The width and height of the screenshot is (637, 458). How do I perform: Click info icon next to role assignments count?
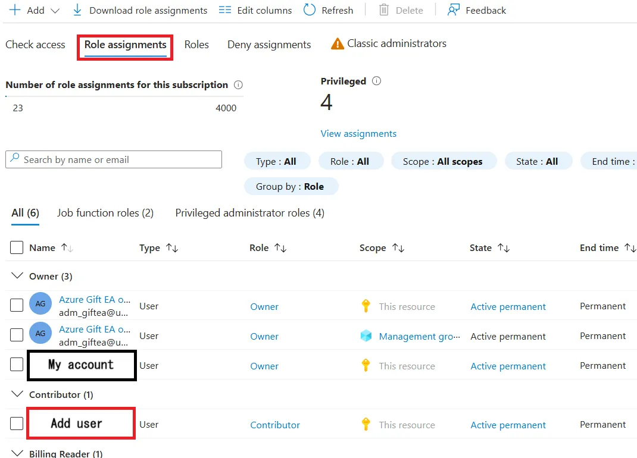coord(238,85)
